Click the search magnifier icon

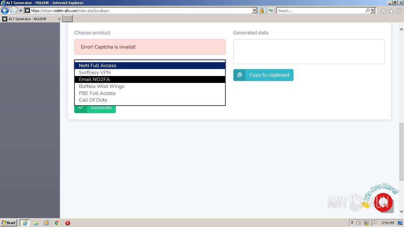[x=367, y=11]
